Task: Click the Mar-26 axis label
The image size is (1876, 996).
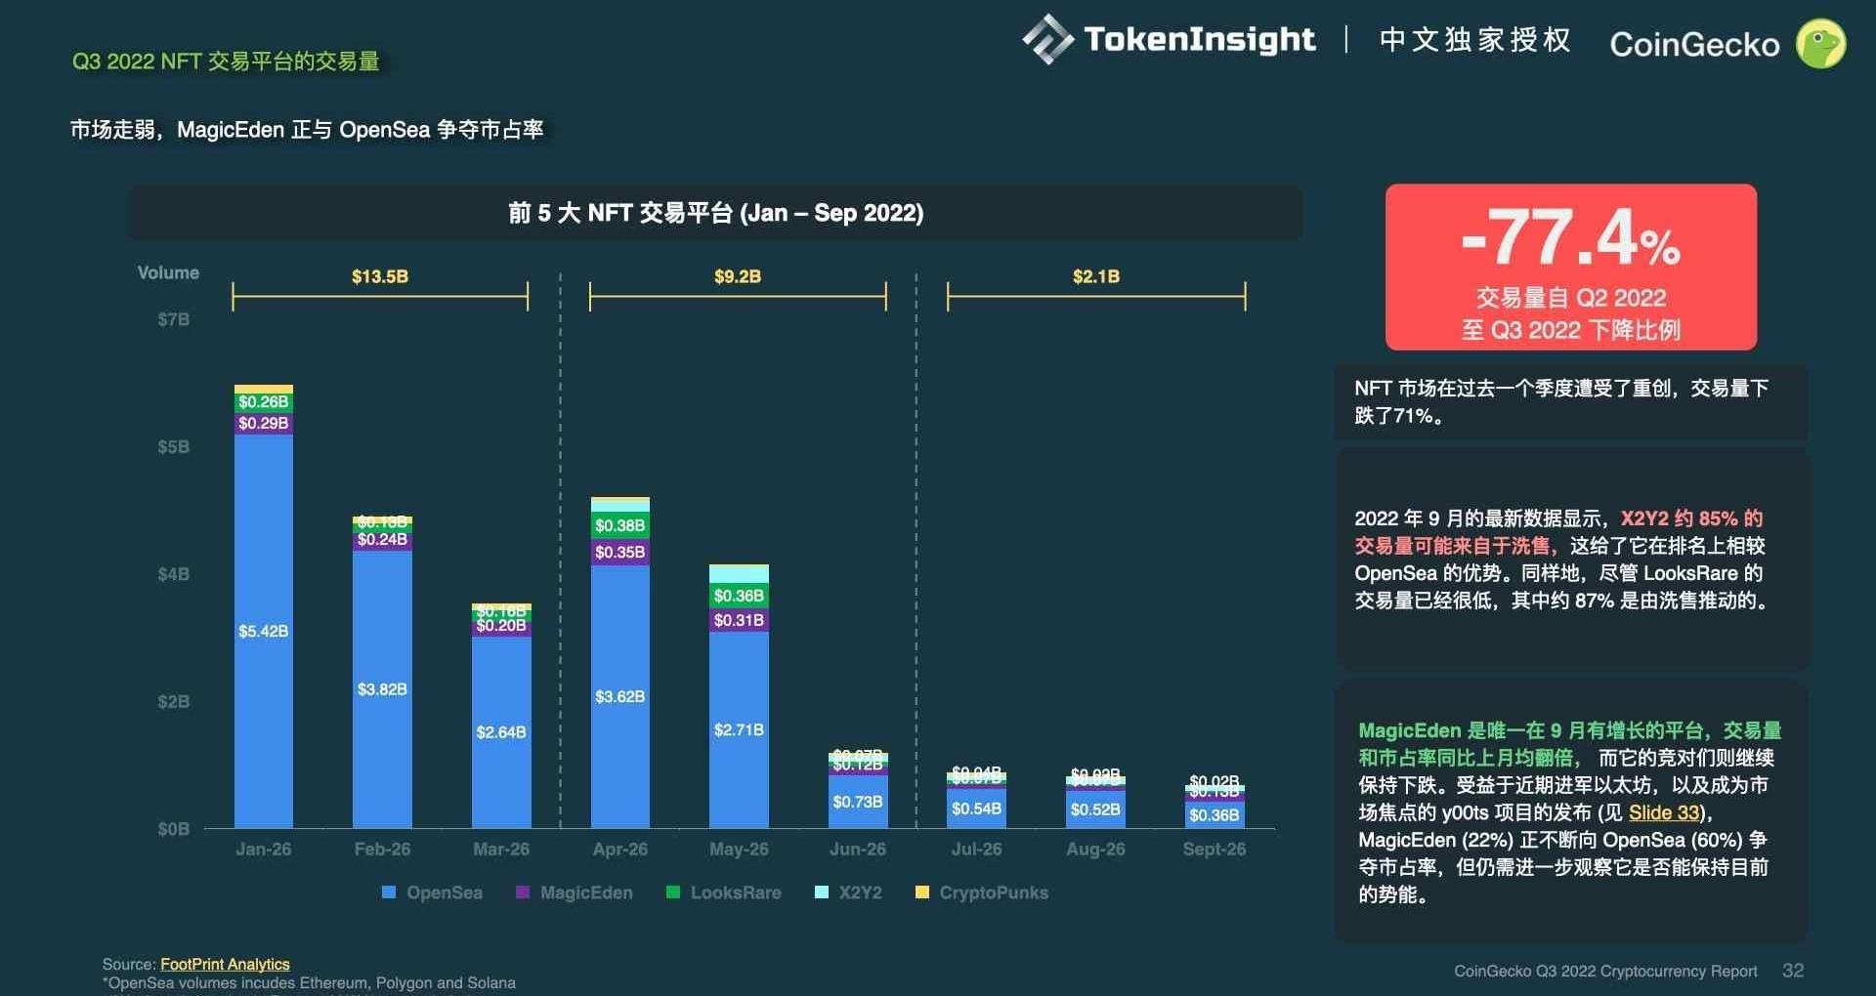Action: (x=501, y=849)
